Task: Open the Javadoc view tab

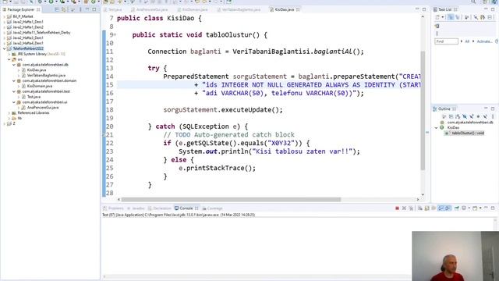Action: pyautogui.click(x=136, y=208)
